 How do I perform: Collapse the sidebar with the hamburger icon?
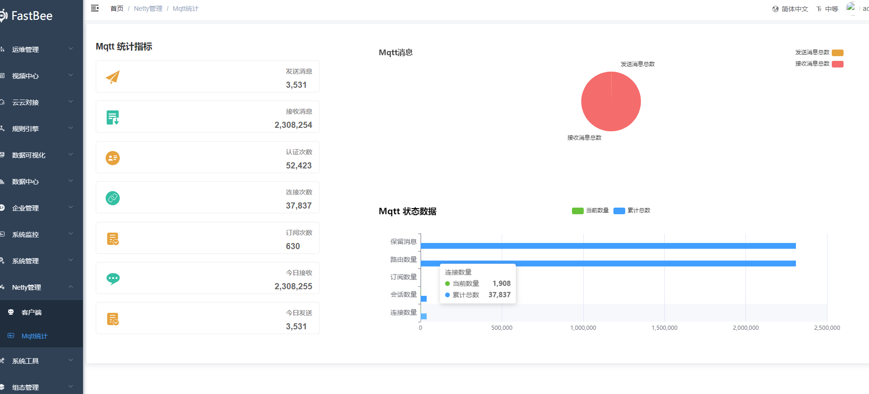click(x=95, y=8)
